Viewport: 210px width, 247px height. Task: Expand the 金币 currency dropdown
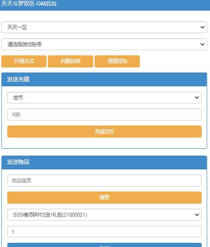point(104,98)
